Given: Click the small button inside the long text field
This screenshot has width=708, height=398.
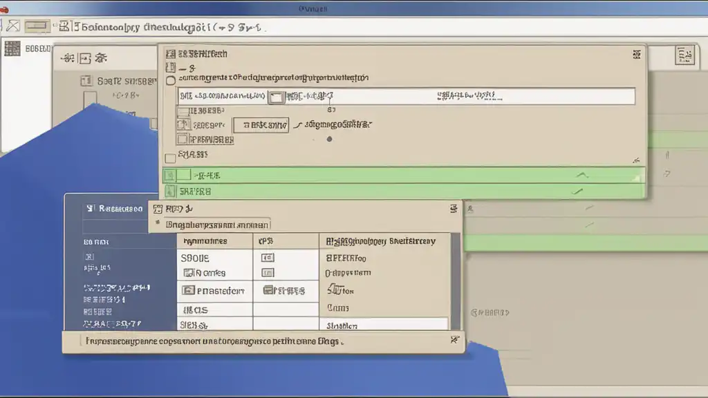Looking at the screenshot, I should point(277,97).
